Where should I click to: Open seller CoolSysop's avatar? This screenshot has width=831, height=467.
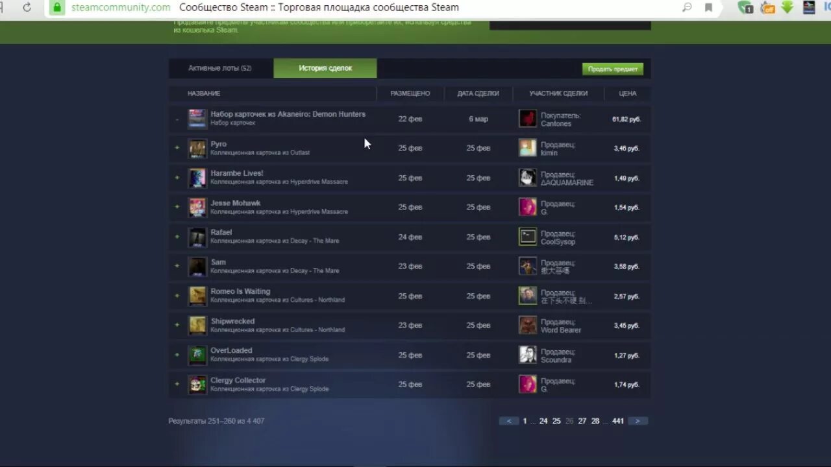click(528, 237)
